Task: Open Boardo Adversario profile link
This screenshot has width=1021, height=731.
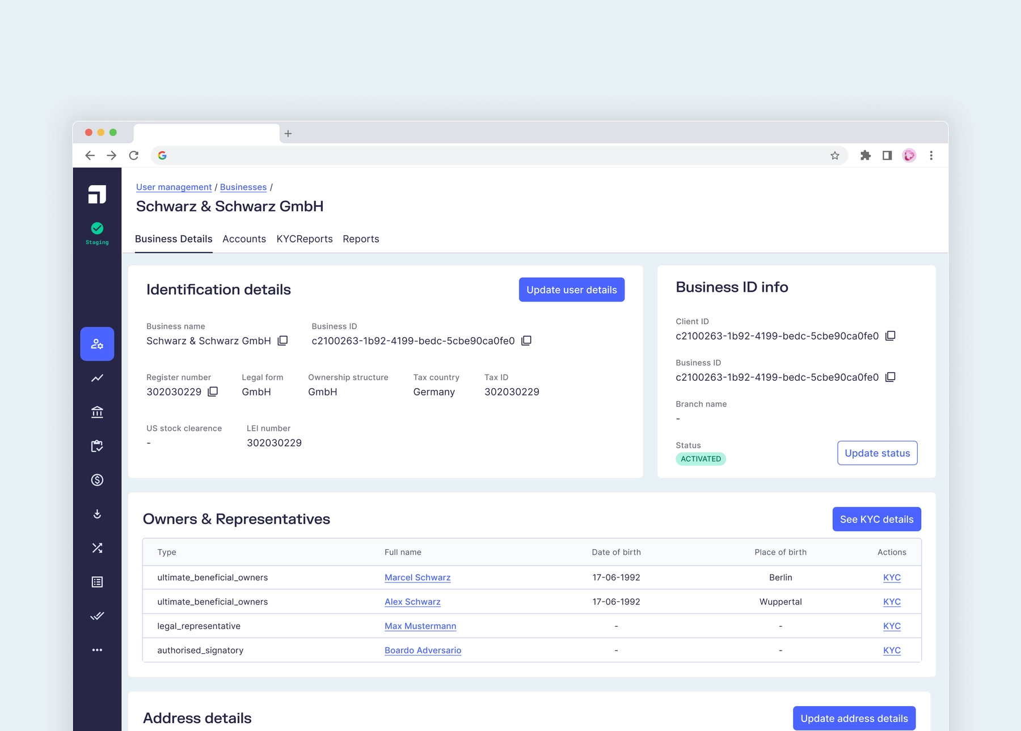Action: coord(423,651)
